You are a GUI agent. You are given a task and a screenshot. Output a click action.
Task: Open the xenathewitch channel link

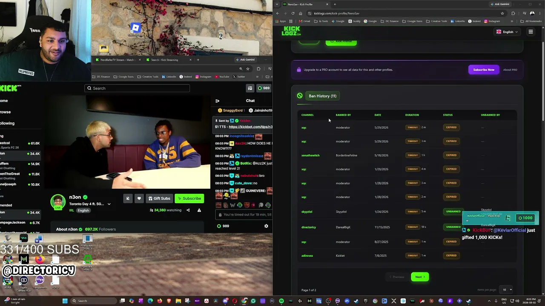310,155
